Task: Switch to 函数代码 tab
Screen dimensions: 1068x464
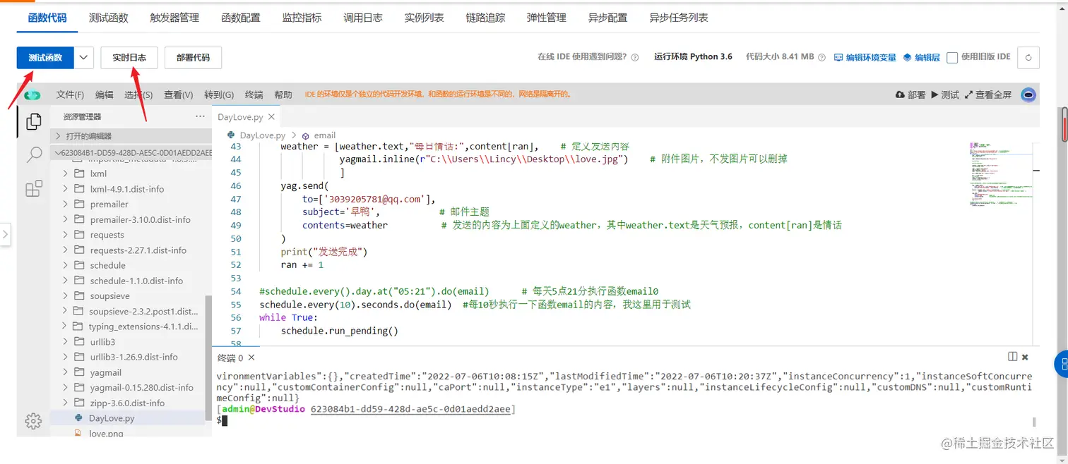Action: 47,18
